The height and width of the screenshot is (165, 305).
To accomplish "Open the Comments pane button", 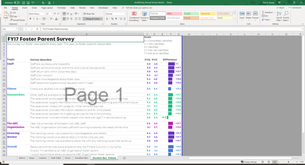I will [x=295, y=8].
